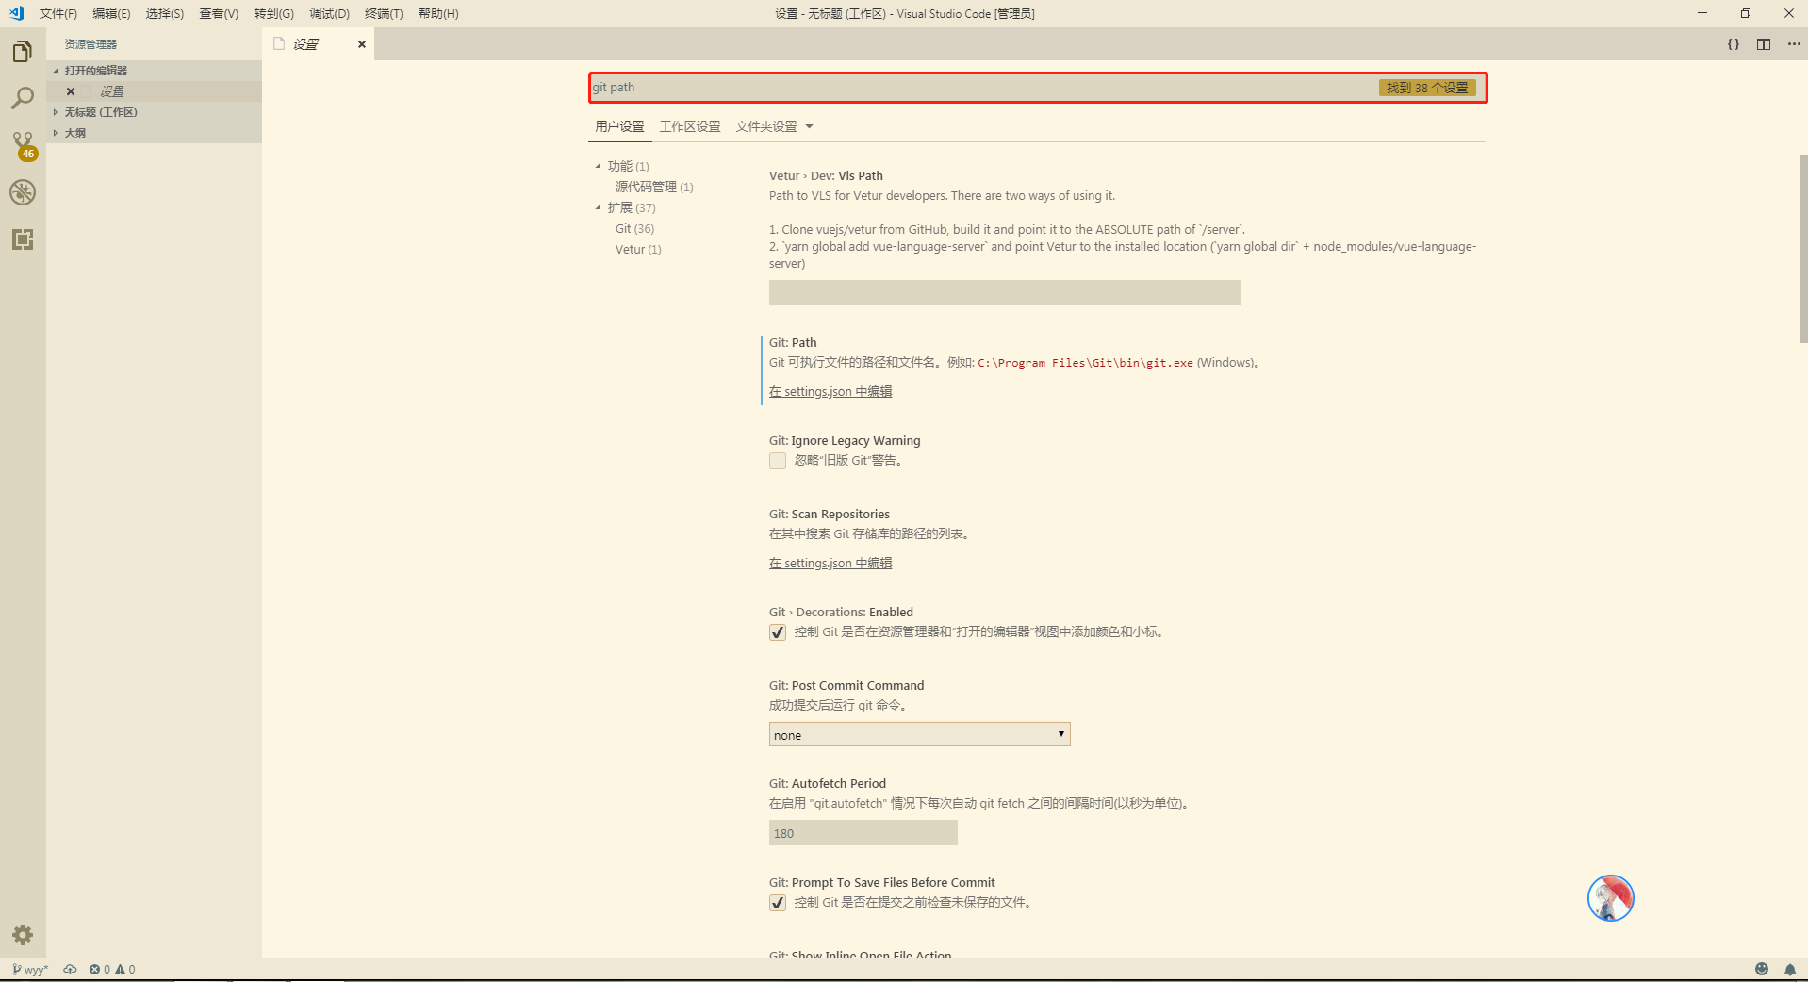Open the 查看(V) menu
Viewport: 1808px width, 982px height.
click(219, 13)
